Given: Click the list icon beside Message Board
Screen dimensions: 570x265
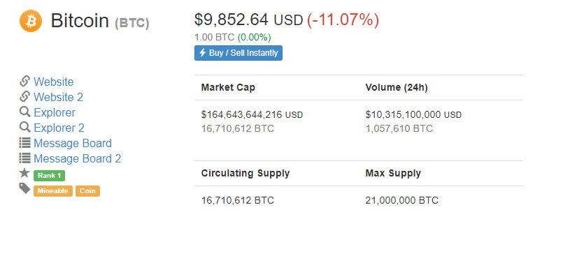Looking at the screenshot, I should coord(24,142).
